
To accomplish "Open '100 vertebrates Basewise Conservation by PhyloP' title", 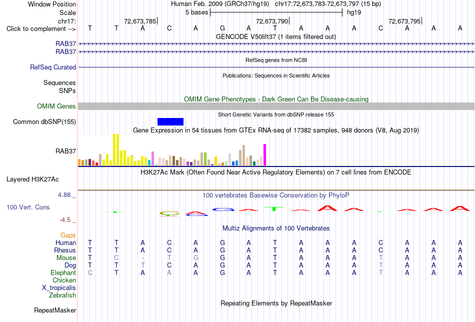I will pos(276,195).
